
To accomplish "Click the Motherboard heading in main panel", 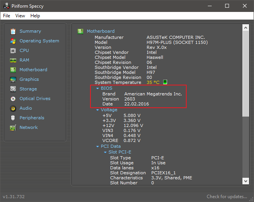I will coord(101,31).
